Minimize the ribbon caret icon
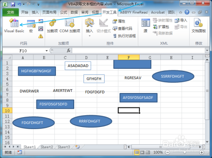 [181, 12]
